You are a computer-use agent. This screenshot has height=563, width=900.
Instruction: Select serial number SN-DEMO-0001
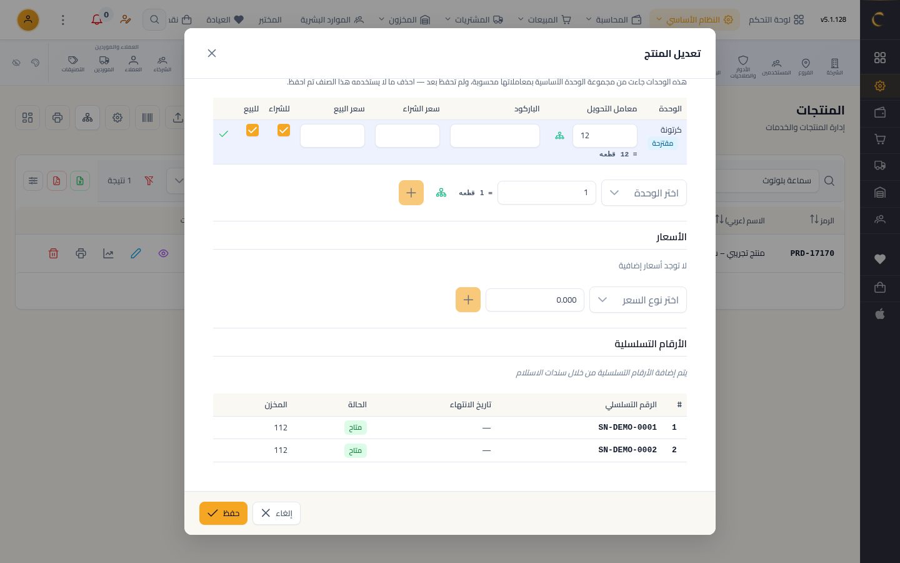tap(627, 427)
